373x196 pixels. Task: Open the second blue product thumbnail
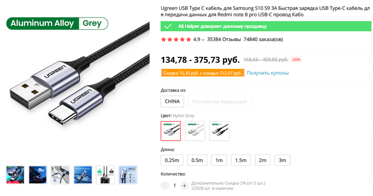(x=38, y=175)
